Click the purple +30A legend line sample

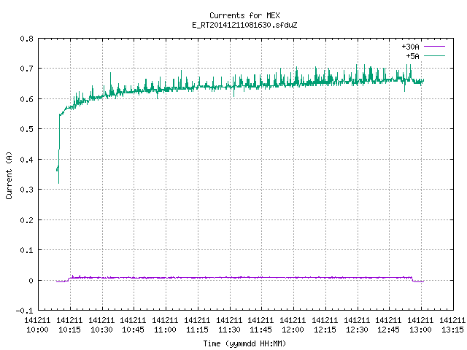point(434,47)
